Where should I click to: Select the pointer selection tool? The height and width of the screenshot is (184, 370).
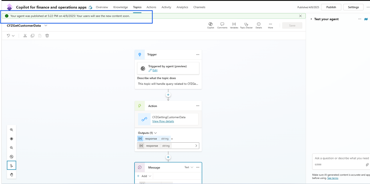pyautogui.click(x=11, y=166)
